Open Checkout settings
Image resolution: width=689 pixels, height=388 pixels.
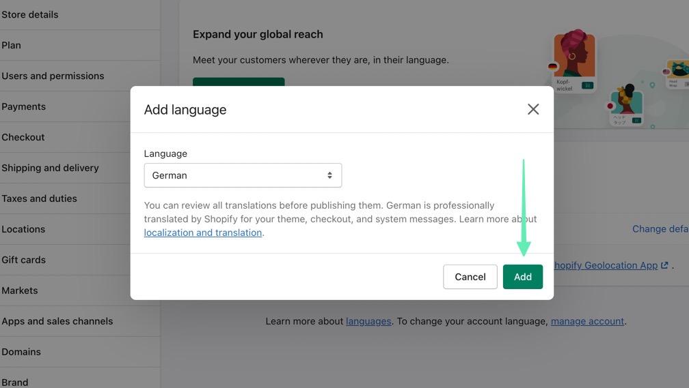tap(23, 137)
